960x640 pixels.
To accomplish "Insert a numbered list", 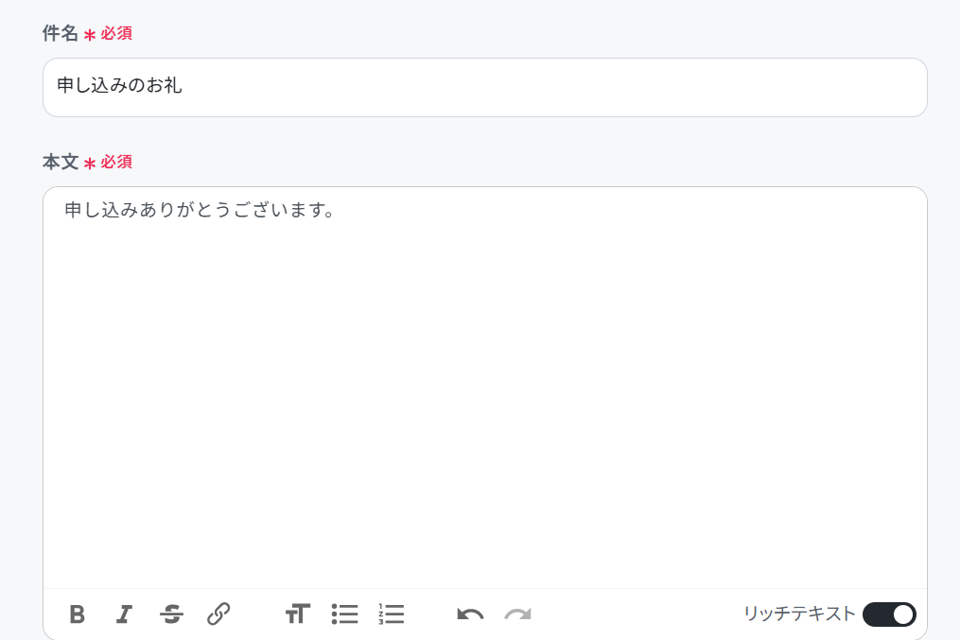I will click(x=392, y=614).
